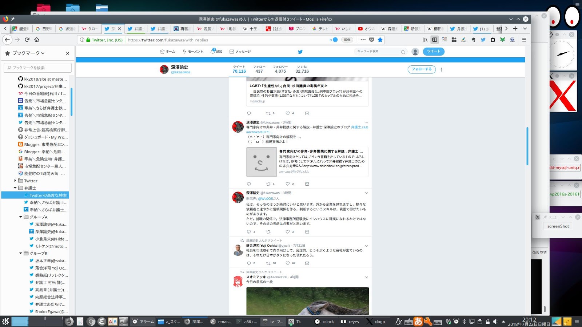
Task: Bookmark this page with the star icon
Action: click(x=380, y=40)
